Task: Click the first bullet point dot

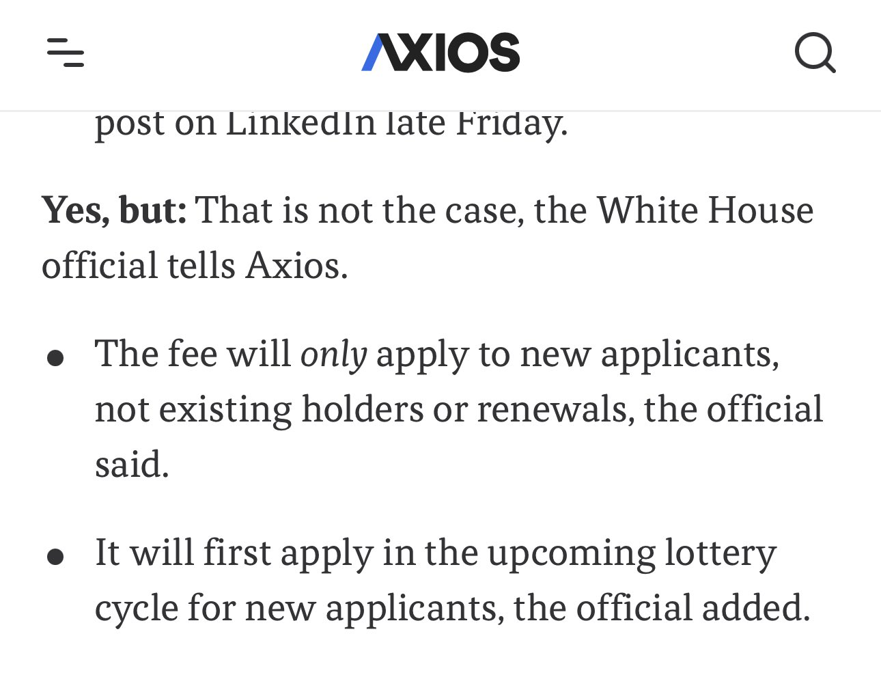Action: (55, 358)
